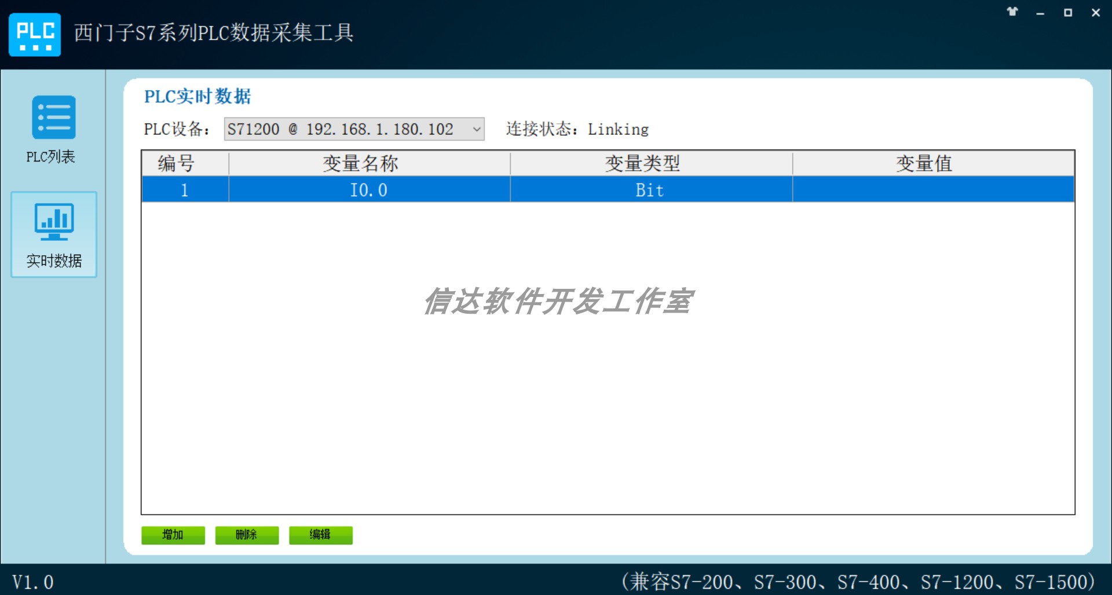
Task: Click the PLC实时数据 panel heading
Action: pos(197,97)
